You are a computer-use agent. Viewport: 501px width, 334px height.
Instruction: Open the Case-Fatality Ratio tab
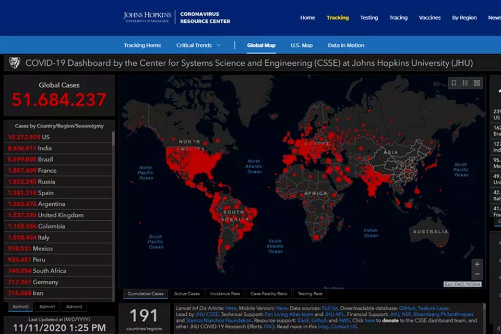tap(269, 294)
